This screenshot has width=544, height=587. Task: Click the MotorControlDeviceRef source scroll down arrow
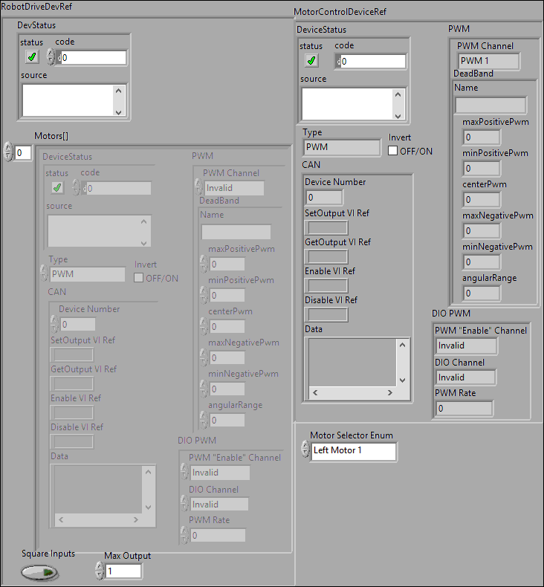[398, 116]
